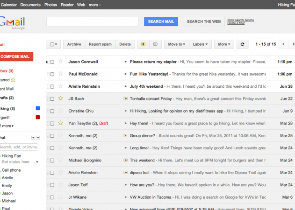Click the blue Hiking label color square
This screenshot has width=295, height=210.
pyautogui.click(x=38, y=108)
